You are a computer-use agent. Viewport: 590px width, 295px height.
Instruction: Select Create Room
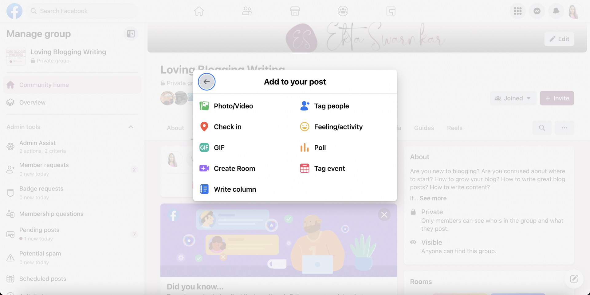pyautogui.click(x=235, y=168)
